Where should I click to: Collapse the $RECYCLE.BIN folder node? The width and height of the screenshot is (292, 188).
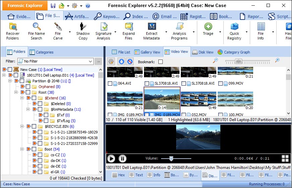[x=22, y=126]
